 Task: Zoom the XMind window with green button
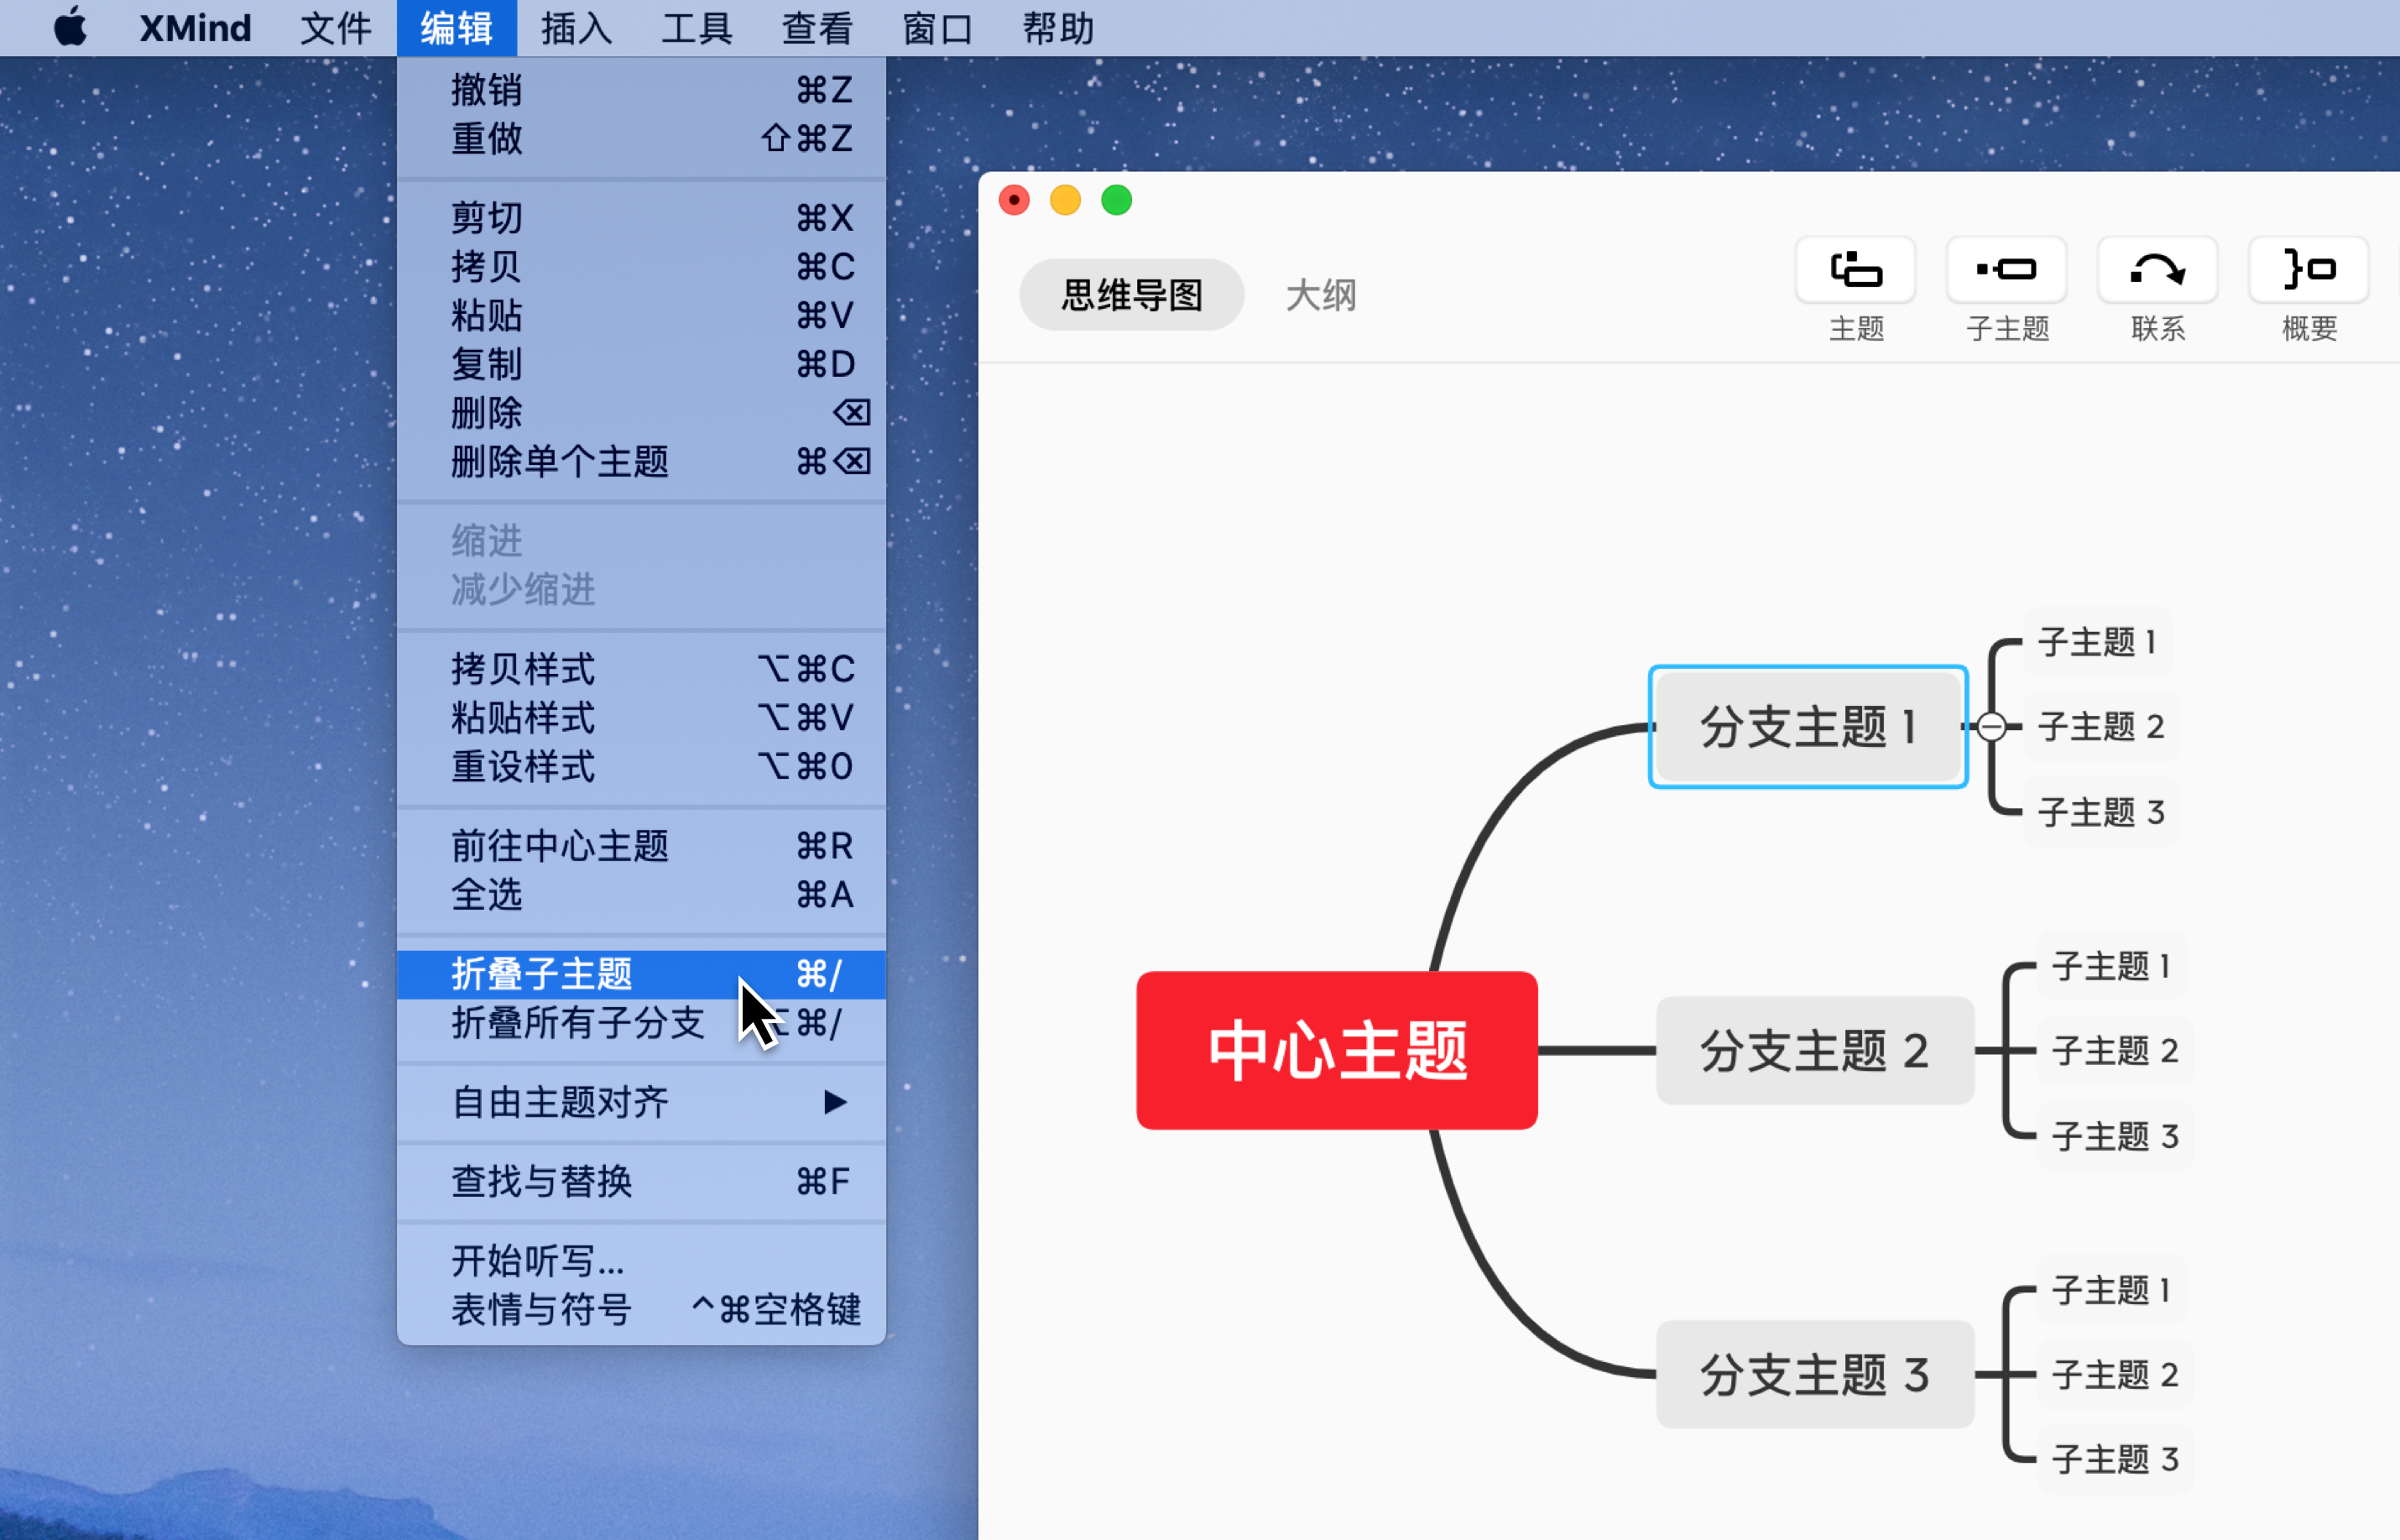pos(1116,200)
